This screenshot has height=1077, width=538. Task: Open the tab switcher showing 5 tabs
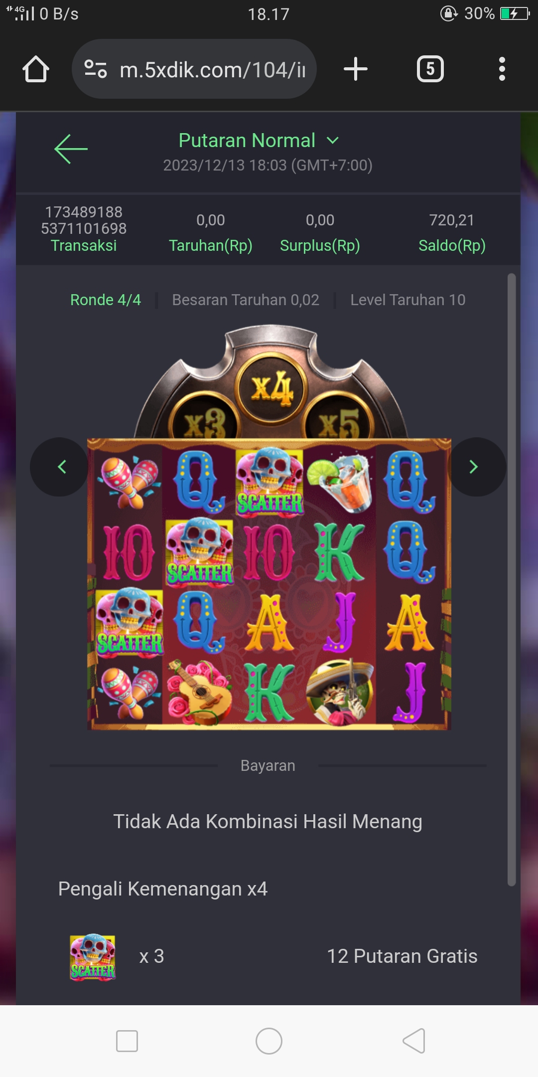[x=430, y=69]
